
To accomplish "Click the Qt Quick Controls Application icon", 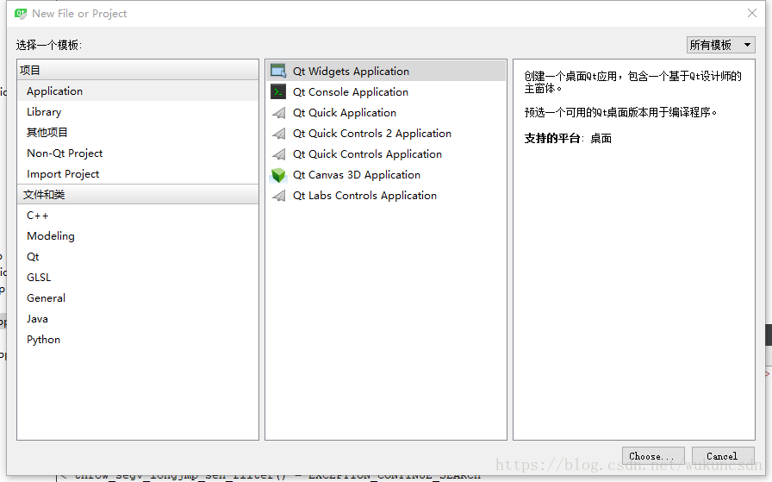I will tap(278, 154).
